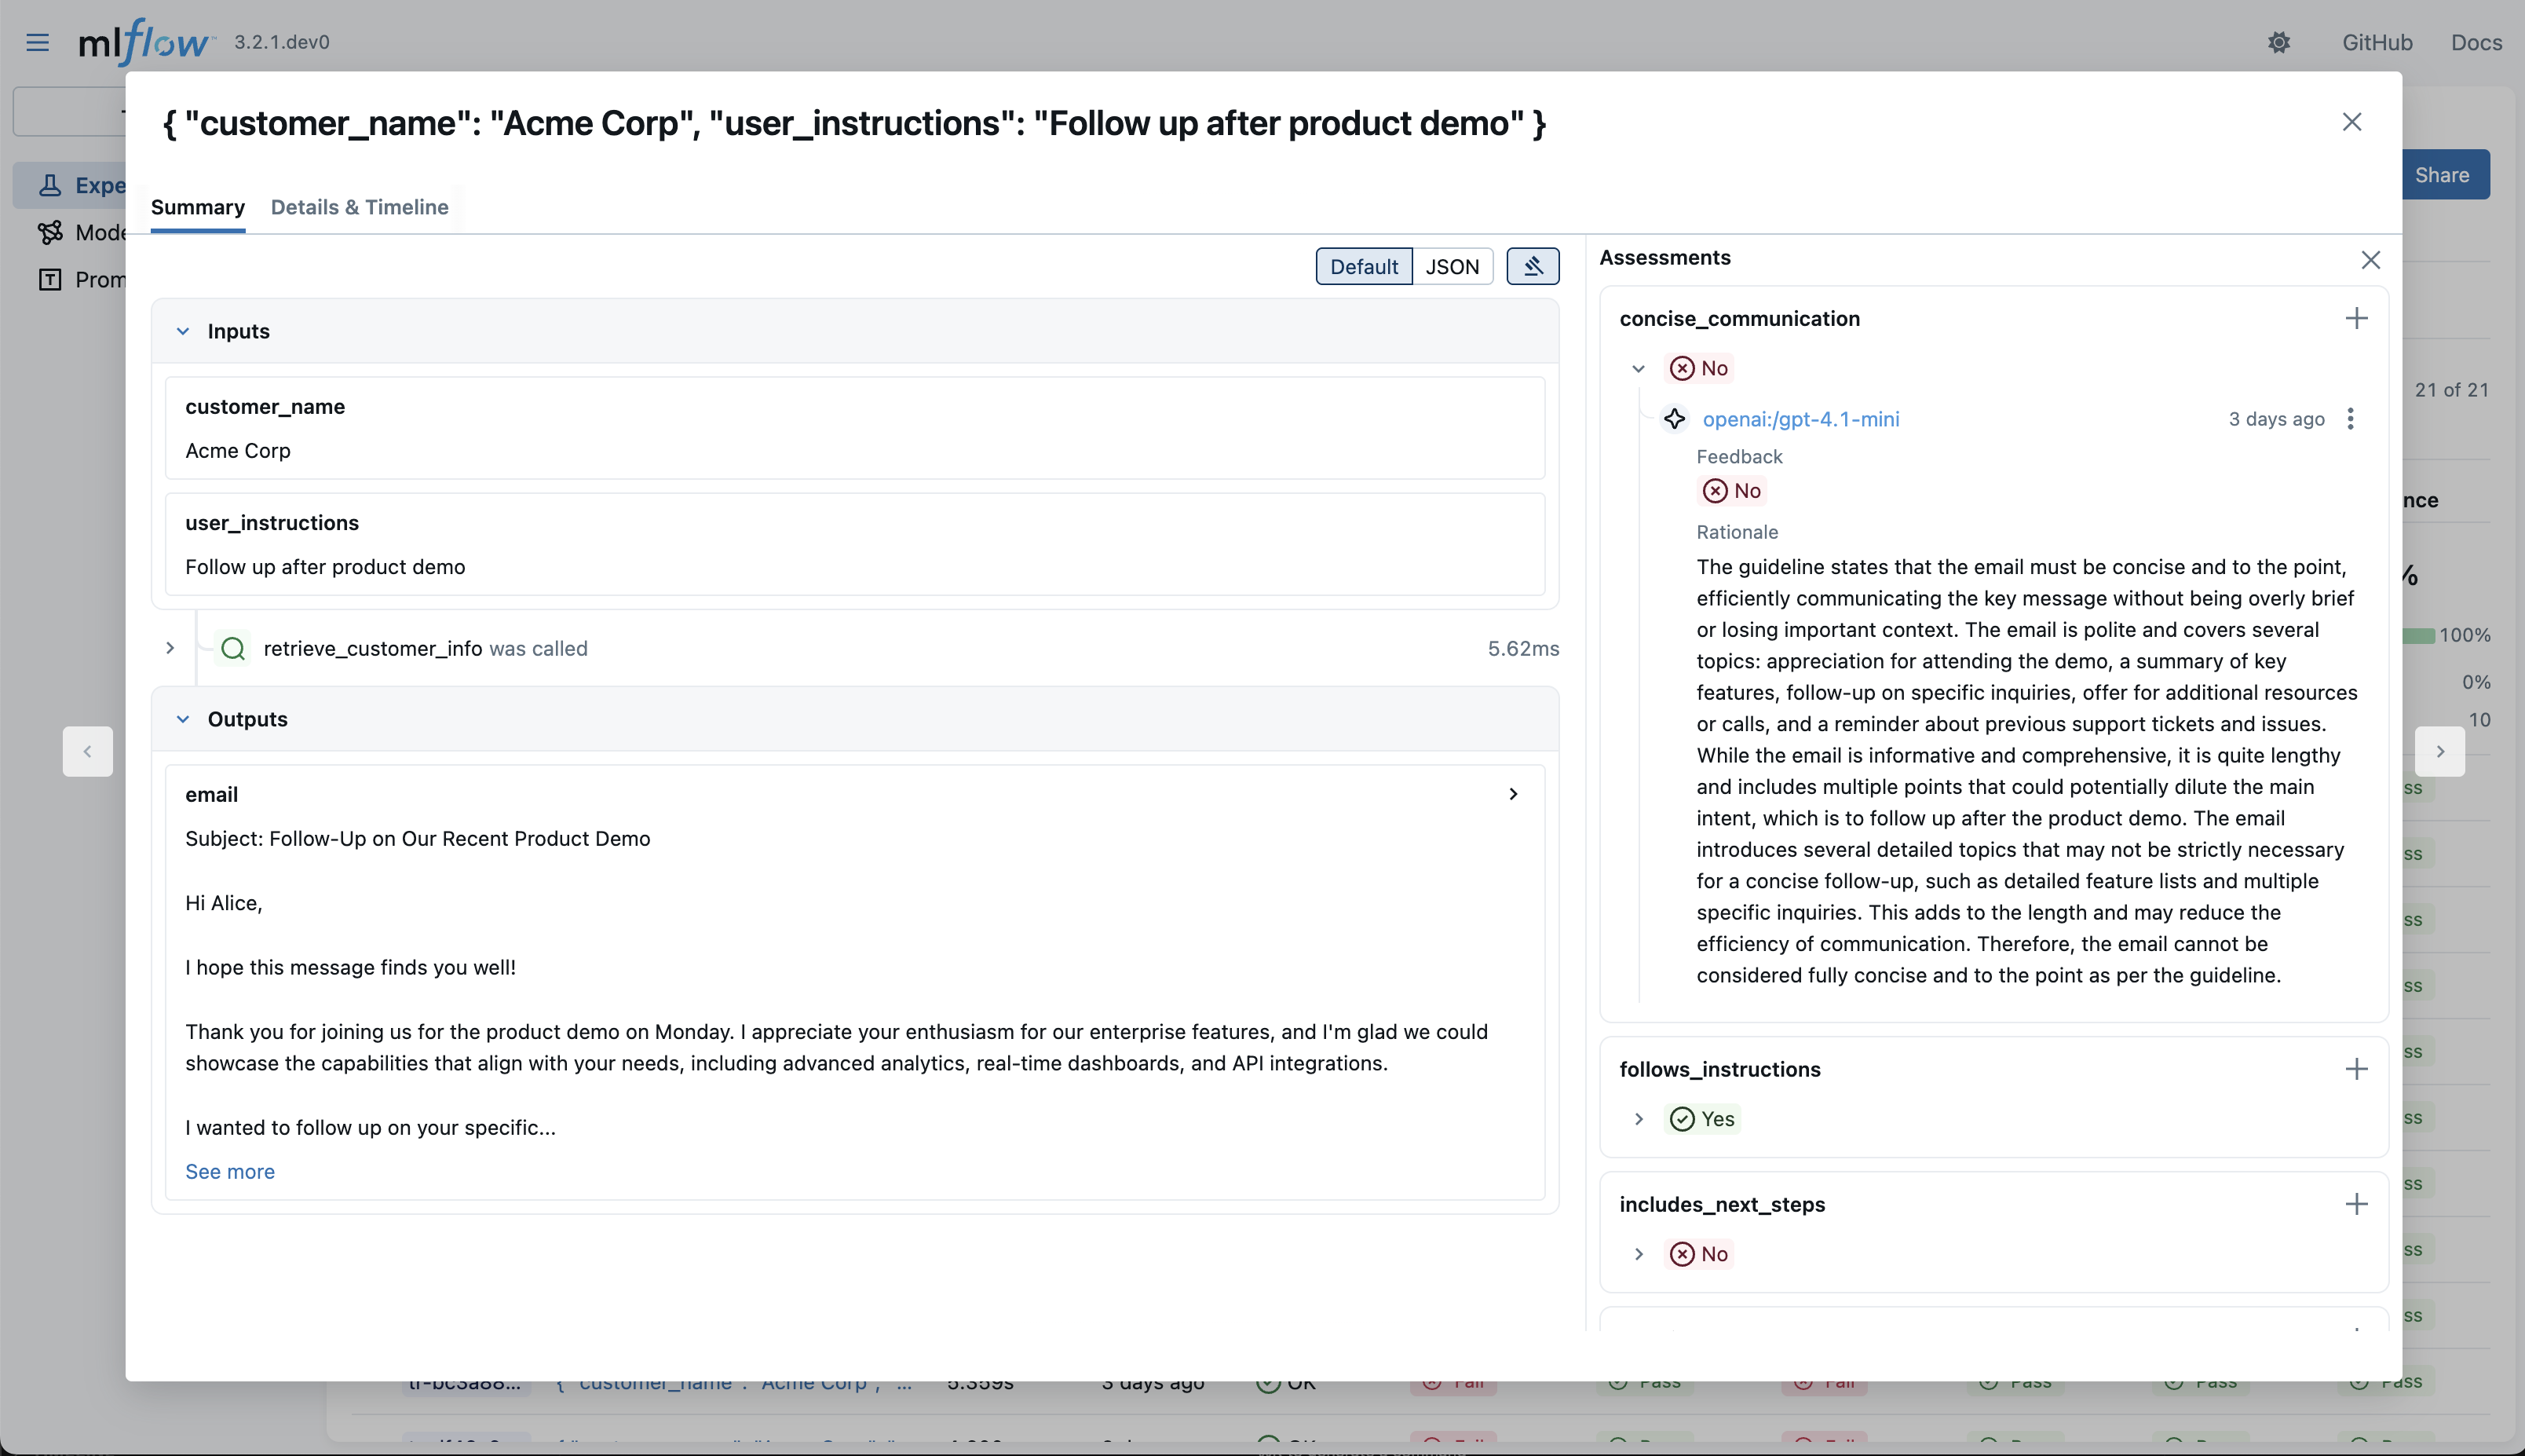Open the kebab menu for openai:/gpt-4.1-mini assessment
The width and height of the screenshot is (2525, 1456).
[2349, 419]
